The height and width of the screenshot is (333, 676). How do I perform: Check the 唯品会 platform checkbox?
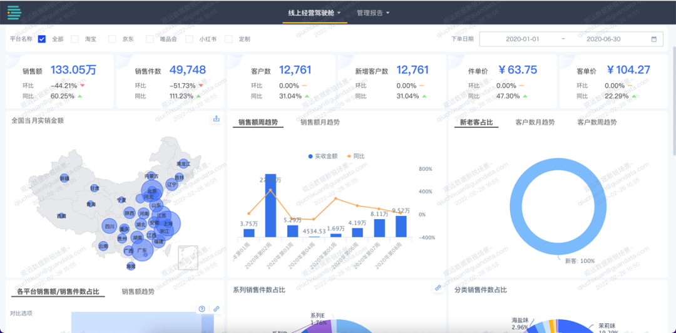[x=150, y=39]
